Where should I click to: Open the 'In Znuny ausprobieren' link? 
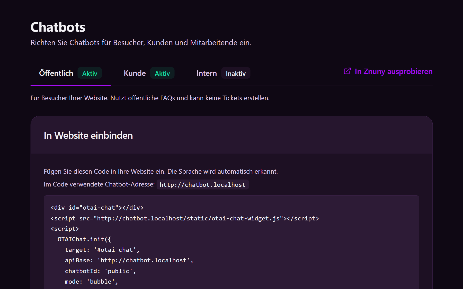coord(388,71)
